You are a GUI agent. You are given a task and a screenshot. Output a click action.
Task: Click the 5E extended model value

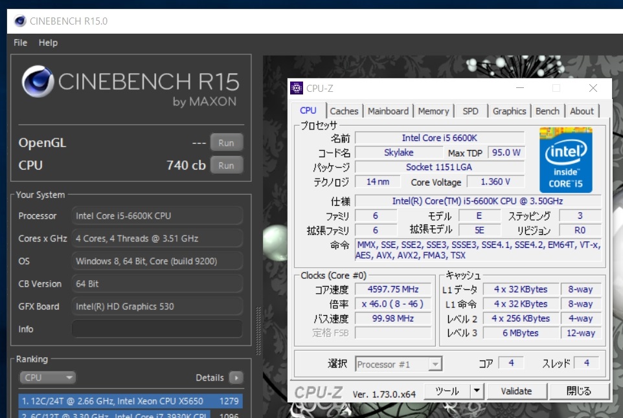pos(480,230)
